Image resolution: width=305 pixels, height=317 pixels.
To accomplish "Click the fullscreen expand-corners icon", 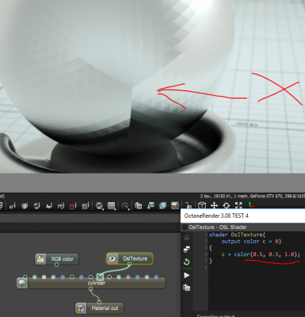I will coord(238,205).
